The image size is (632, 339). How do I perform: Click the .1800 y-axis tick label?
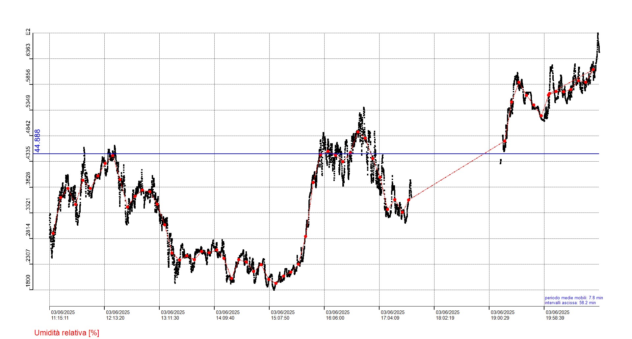coord(28,282)
